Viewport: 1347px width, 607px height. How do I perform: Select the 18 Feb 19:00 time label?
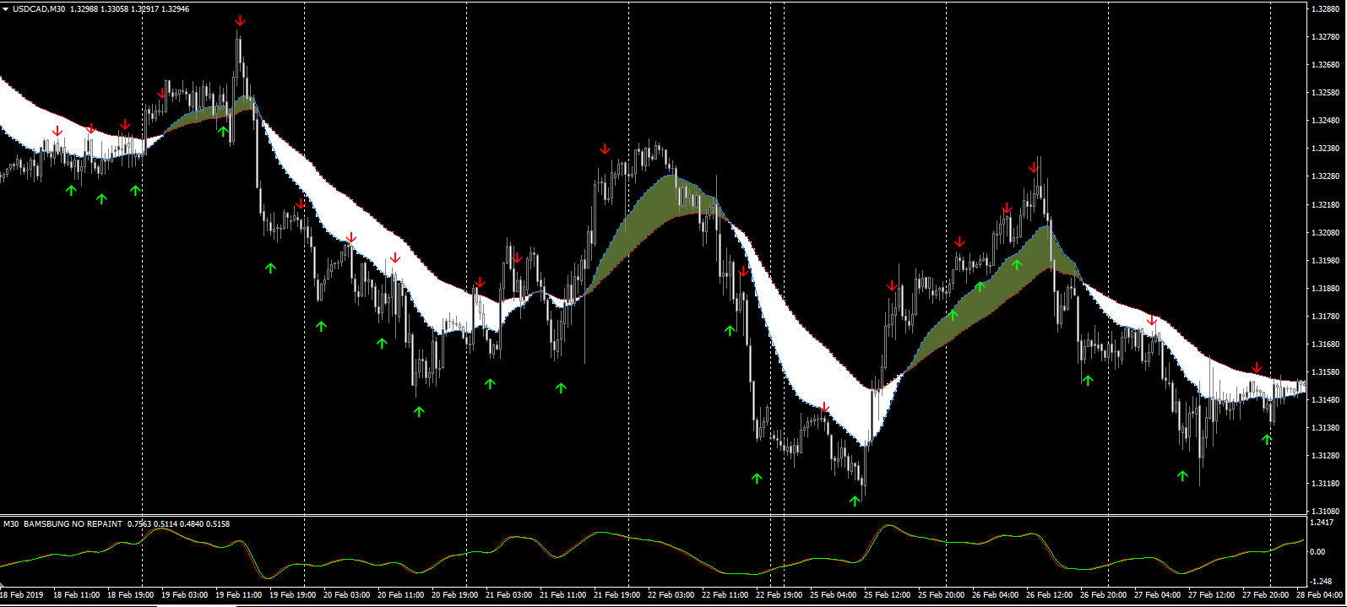point(130,595)
